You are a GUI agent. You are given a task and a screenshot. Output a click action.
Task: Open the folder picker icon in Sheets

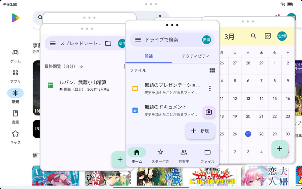coord(108,43)
